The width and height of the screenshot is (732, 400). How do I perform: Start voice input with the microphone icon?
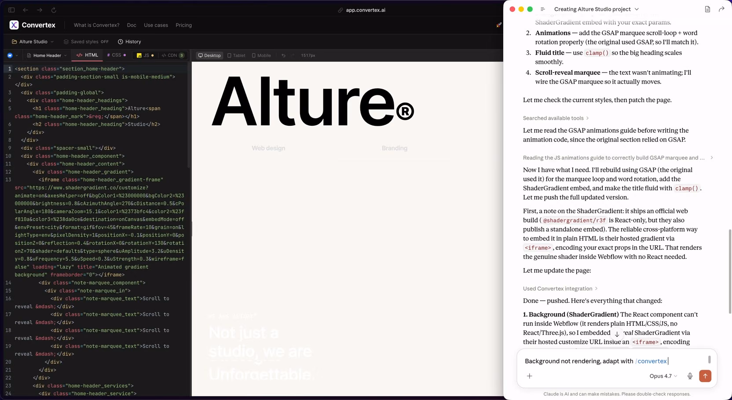coord(690,376)
